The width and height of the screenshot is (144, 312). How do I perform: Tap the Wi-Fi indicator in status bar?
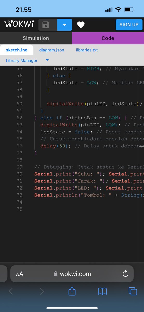coord(118,10)
